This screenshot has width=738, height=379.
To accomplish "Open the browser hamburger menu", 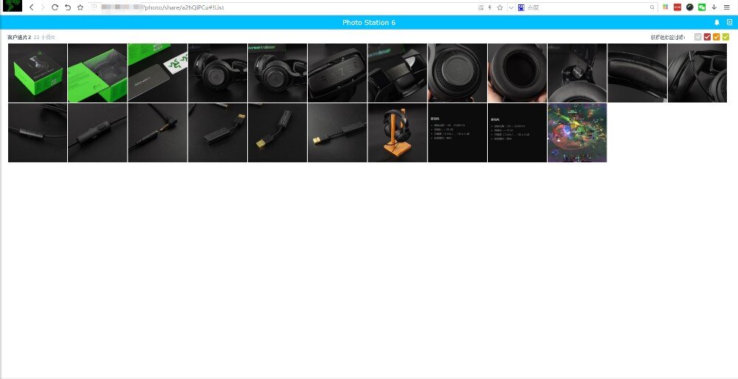I will click(727, 7).
